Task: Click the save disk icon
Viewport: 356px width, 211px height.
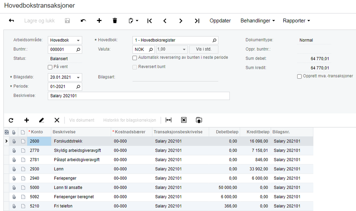Action: 67,21
